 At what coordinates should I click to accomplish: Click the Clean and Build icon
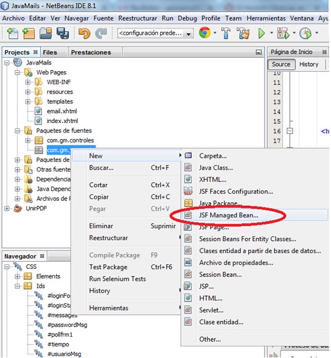pos(243,33)
